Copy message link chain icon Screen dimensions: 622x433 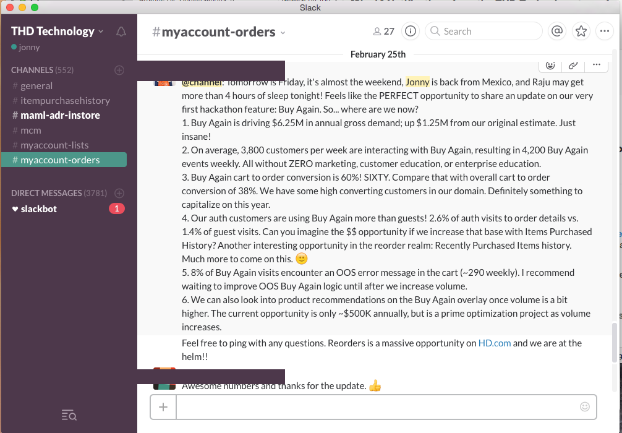[573, 66]
